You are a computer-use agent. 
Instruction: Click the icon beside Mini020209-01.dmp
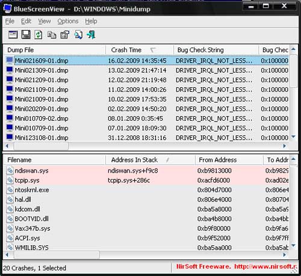[x=10, y=108]
